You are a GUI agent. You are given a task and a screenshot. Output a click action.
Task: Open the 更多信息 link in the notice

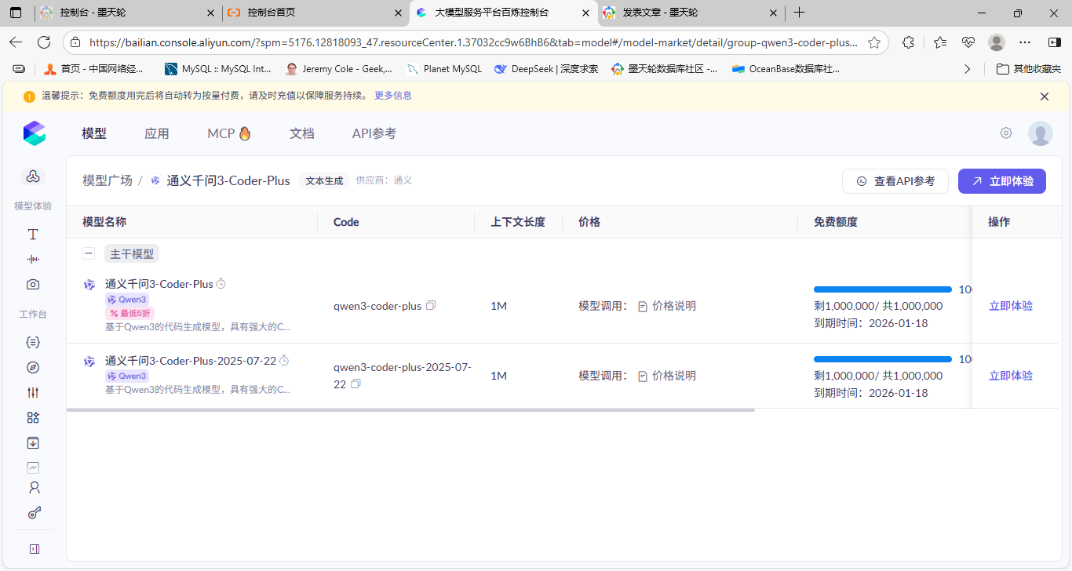pyautogui.click(x=393, y=96)
